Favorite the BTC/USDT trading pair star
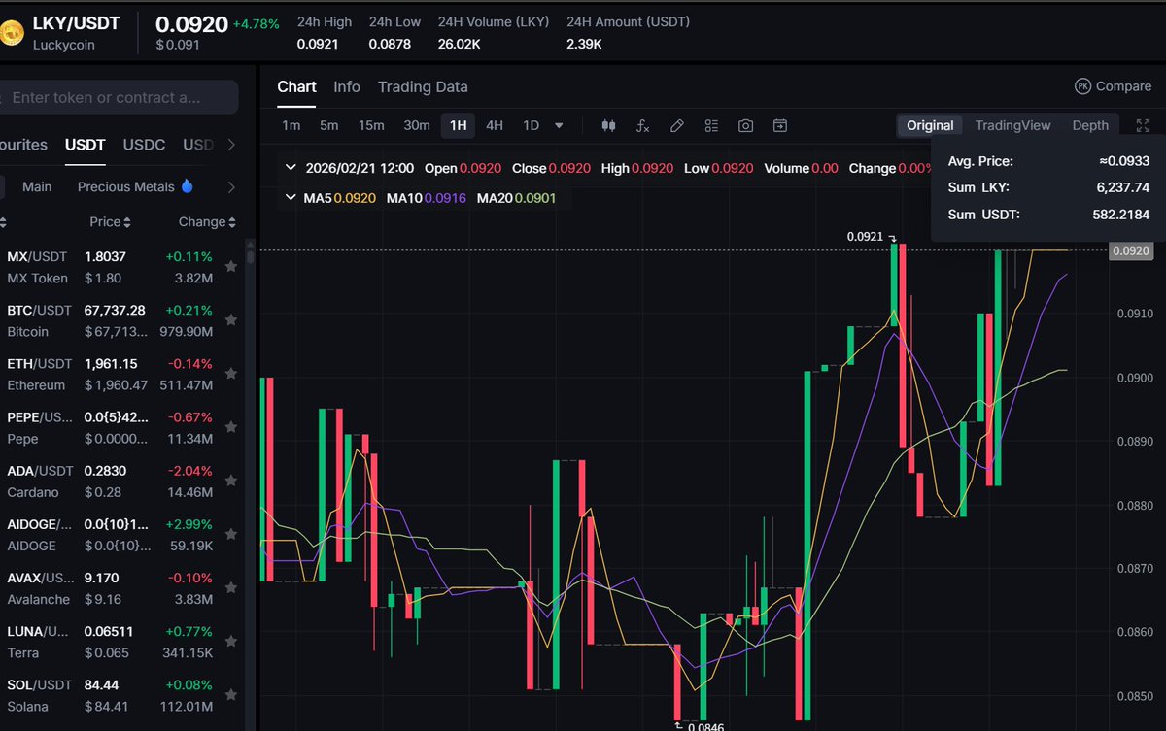1166x731 pixels. (231, 319)
